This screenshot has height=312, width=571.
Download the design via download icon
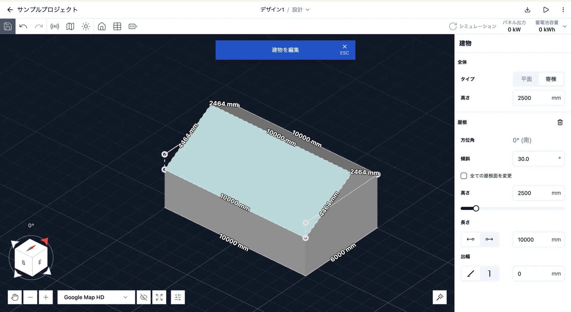[528, 10]
